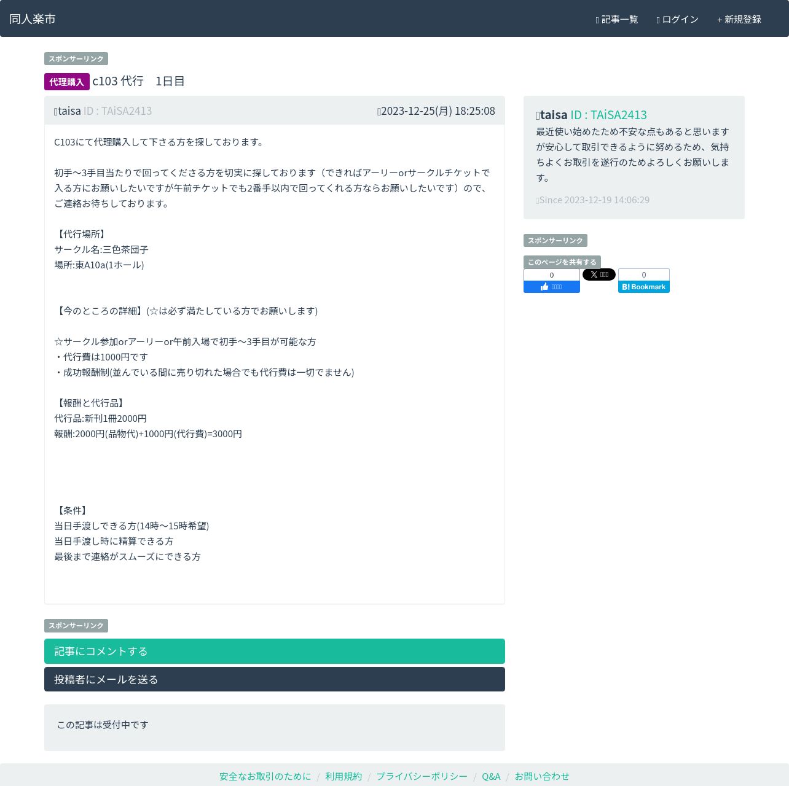This screenshot has width=789, height=786.
Task: Open the 利用規約 footer link
Action: (343, 776)
